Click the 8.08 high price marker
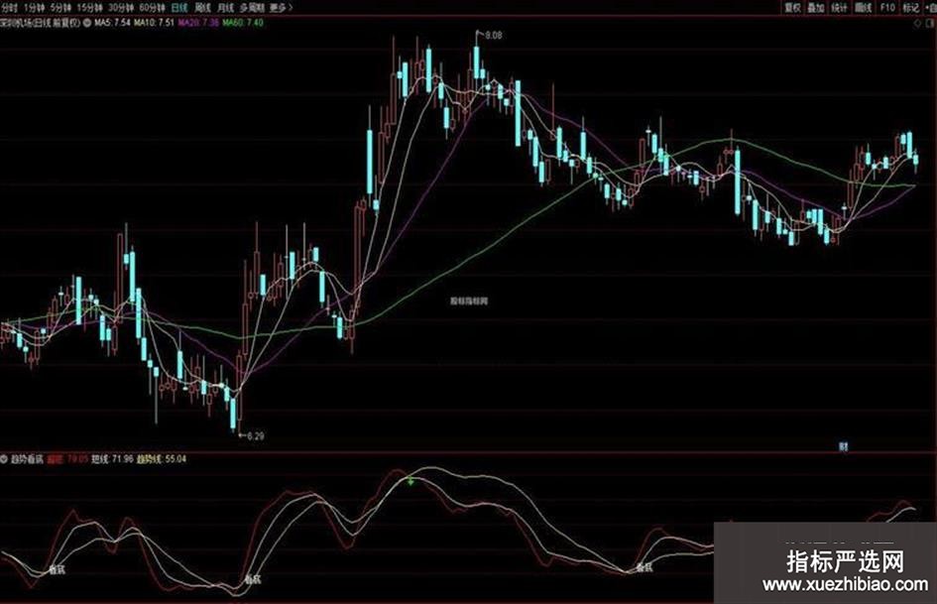The width and height of the screenshot is (937, 604). point(494,36)
